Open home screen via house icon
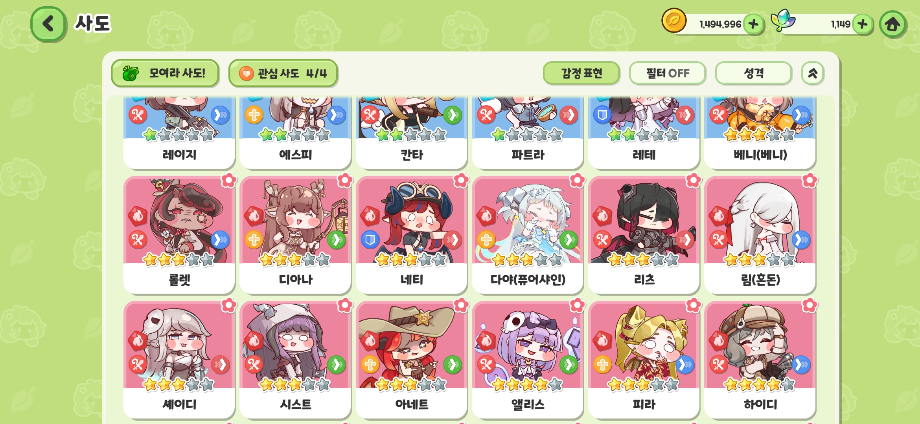 tap(892, 24)
